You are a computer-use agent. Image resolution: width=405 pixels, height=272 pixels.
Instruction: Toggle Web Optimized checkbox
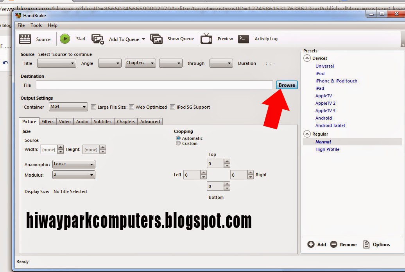(131, 107)
